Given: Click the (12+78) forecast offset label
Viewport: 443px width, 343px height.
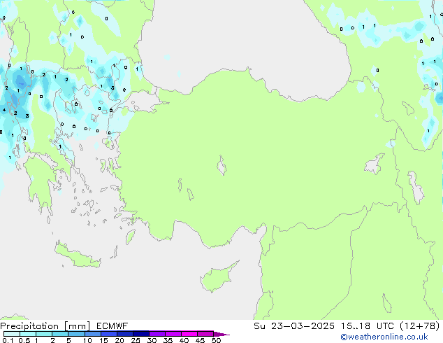Looking at the screenshot, I should pyautogui.click(x=419, y=325).
